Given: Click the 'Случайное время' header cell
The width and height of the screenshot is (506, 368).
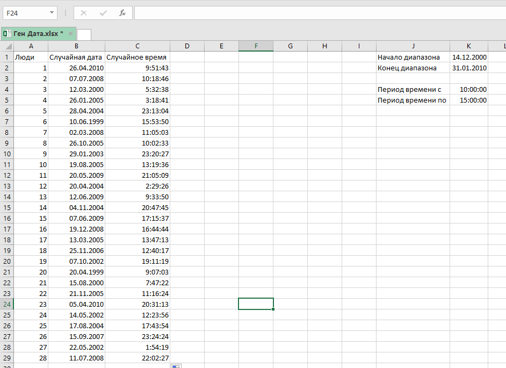Looking at the screenshot, I should [138, 57].
